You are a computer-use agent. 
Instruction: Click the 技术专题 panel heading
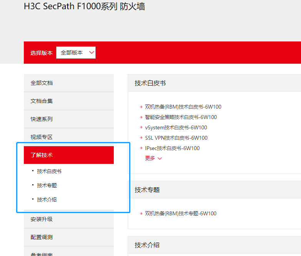tap(147, 190)
